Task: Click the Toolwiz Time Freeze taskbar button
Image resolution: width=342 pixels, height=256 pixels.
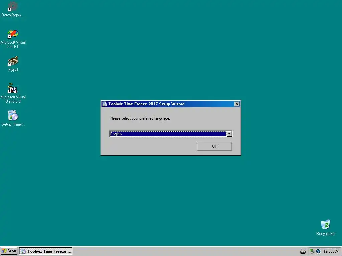Action: 46,251
